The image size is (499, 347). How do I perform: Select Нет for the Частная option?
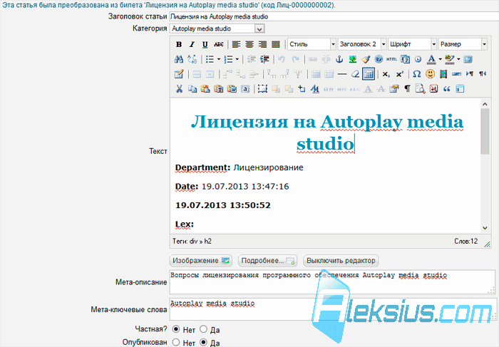[x=175, y=329]
